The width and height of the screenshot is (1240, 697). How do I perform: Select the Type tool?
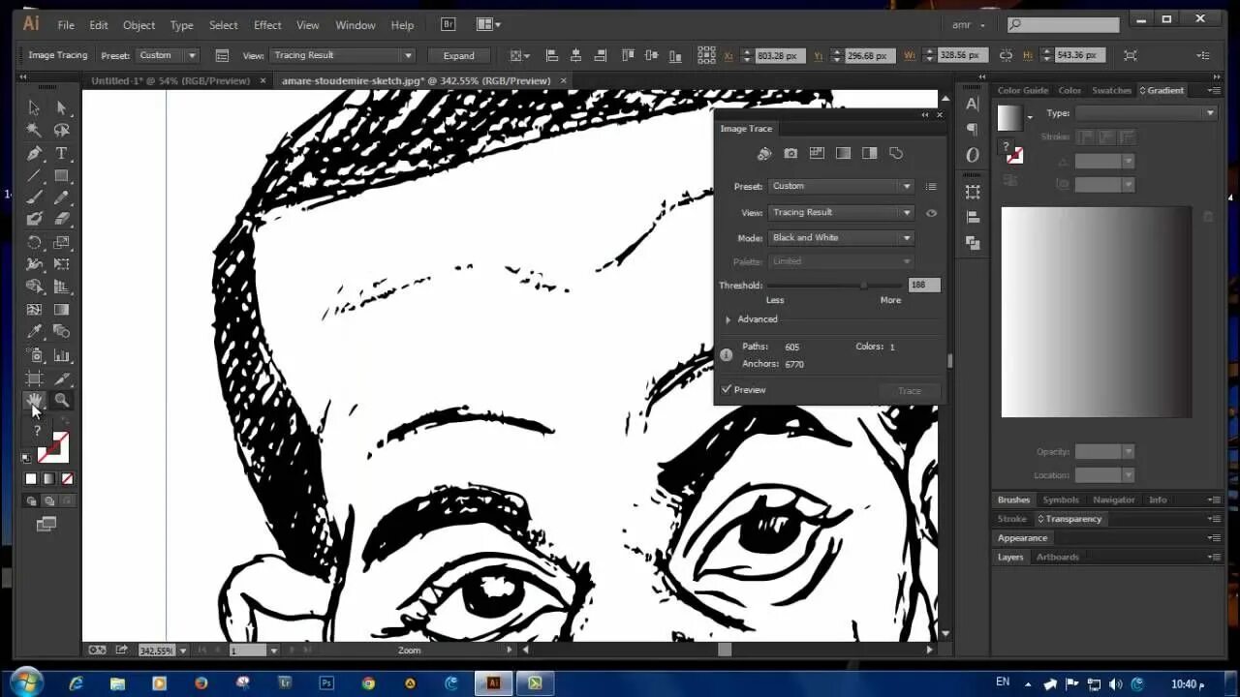[x=61, y=153]
